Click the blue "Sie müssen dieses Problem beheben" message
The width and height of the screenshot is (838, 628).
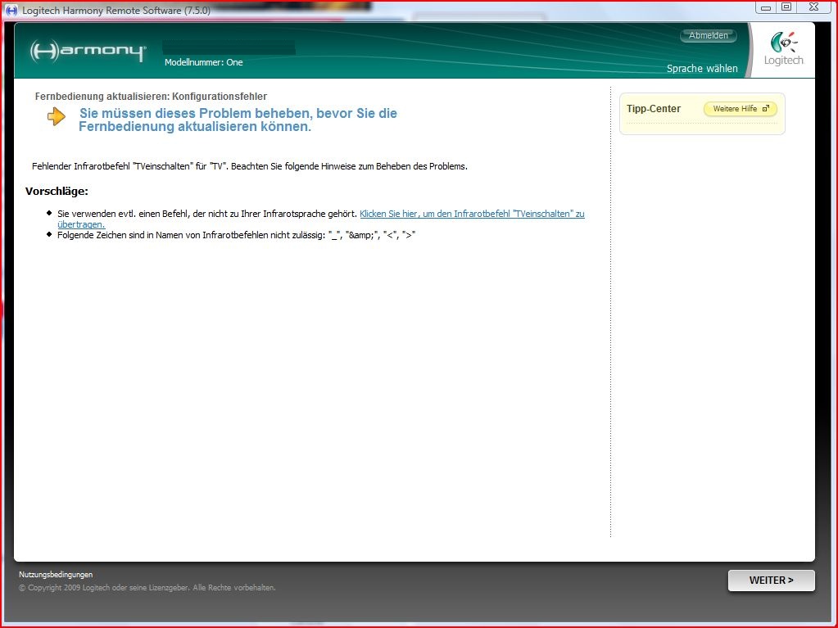pos(238,120)
